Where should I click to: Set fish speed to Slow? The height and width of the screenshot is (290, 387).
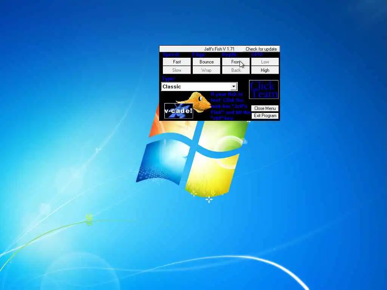pos(177,70)
